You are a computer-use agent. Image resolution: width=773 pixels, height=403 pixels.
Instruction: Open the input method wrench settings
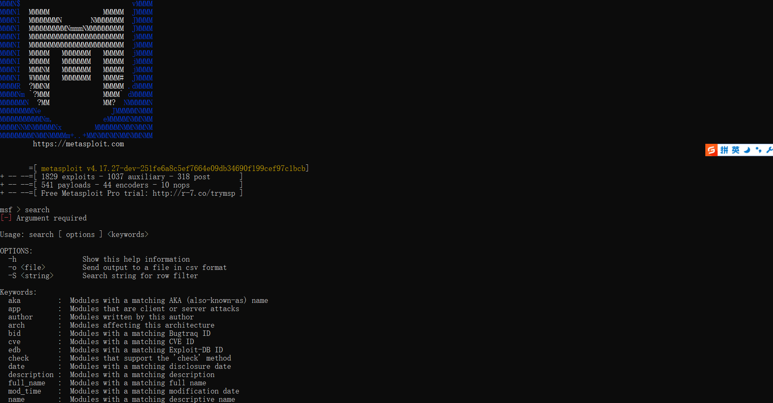coord(769,150)
